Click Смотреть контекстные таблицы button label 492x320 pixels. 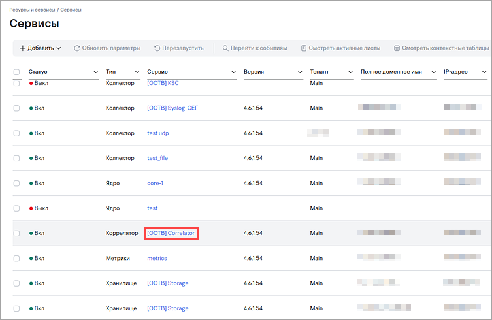tap(445, 48)
